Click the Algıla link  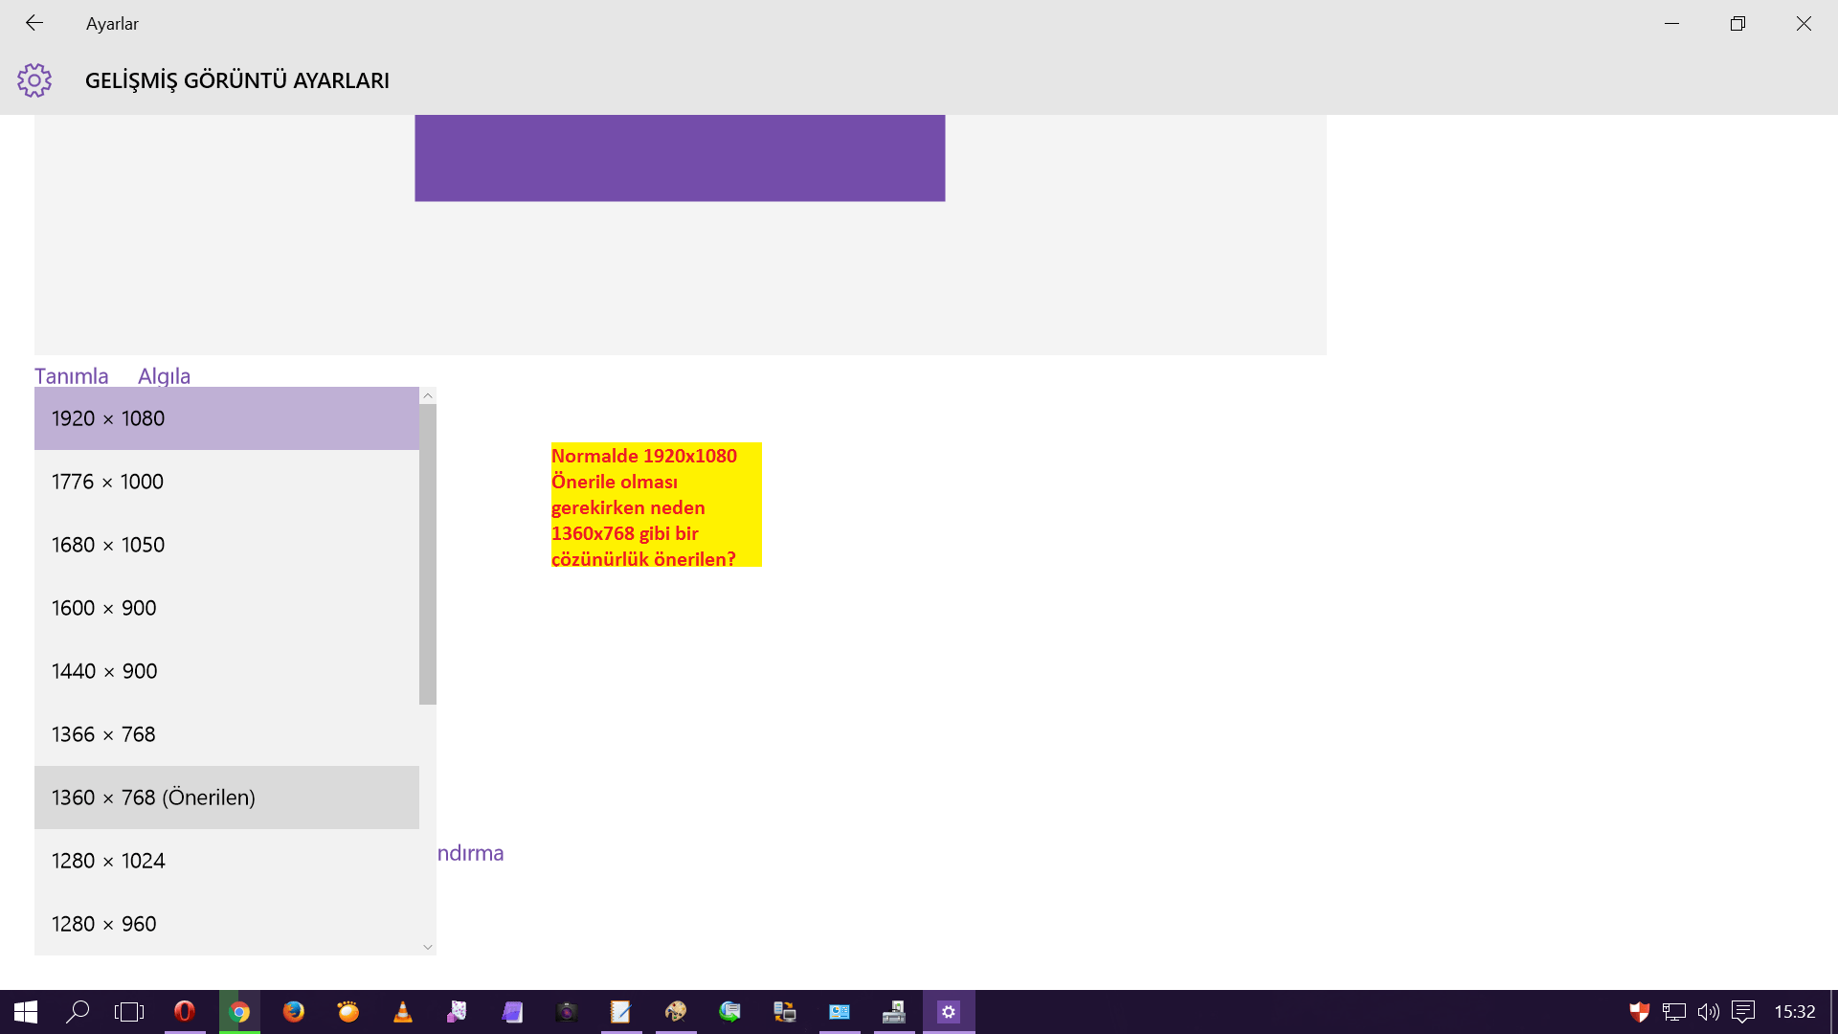164,376
